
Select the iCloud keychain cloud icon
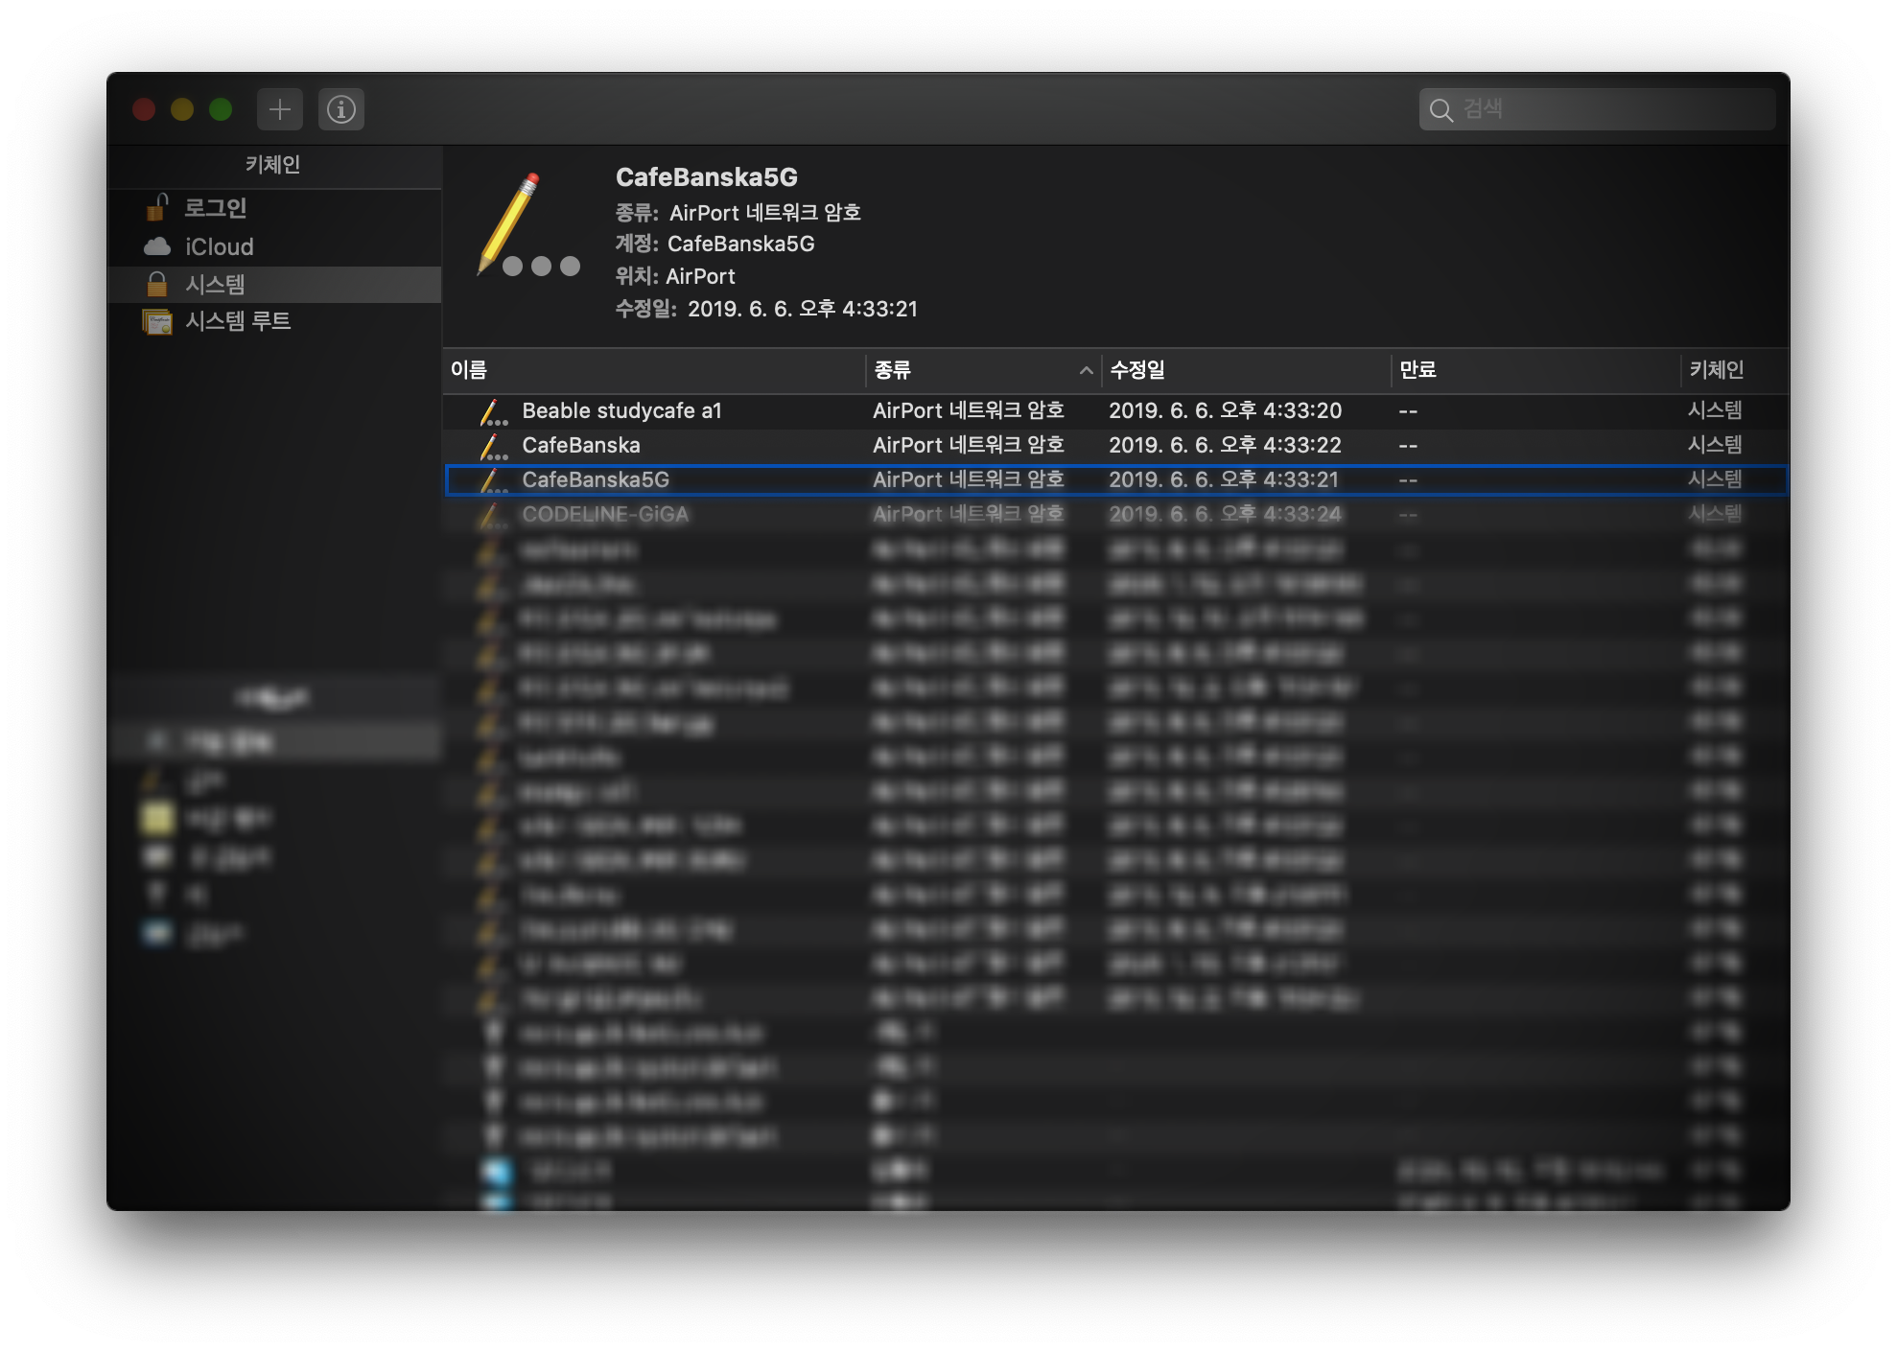[157, 246]
